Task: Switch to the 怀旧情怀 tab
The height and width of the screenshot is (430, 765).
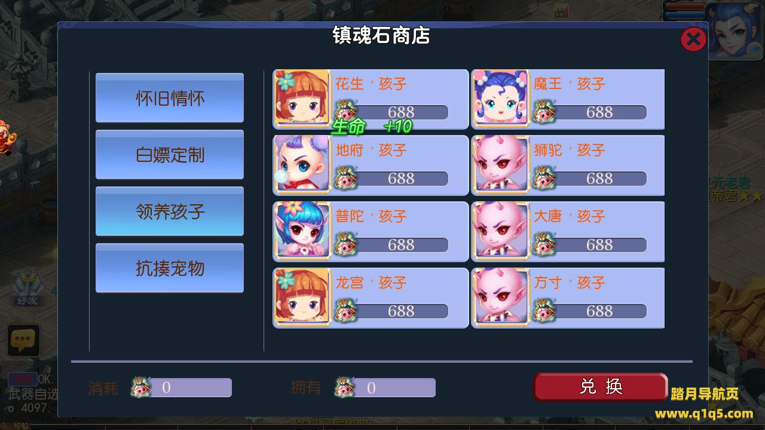Action: [x=170, y=99]
